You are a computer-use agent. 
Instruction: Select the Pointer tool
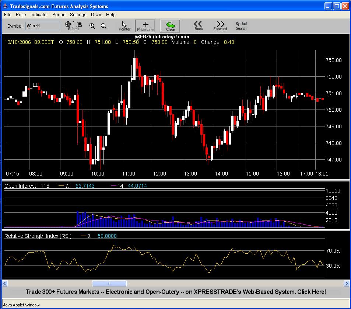click(x=124, y=26)
